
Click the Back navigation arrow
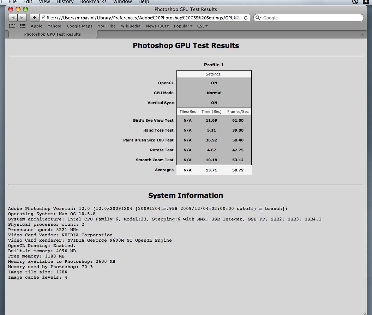pyautogui.click(x=13, y=18)
